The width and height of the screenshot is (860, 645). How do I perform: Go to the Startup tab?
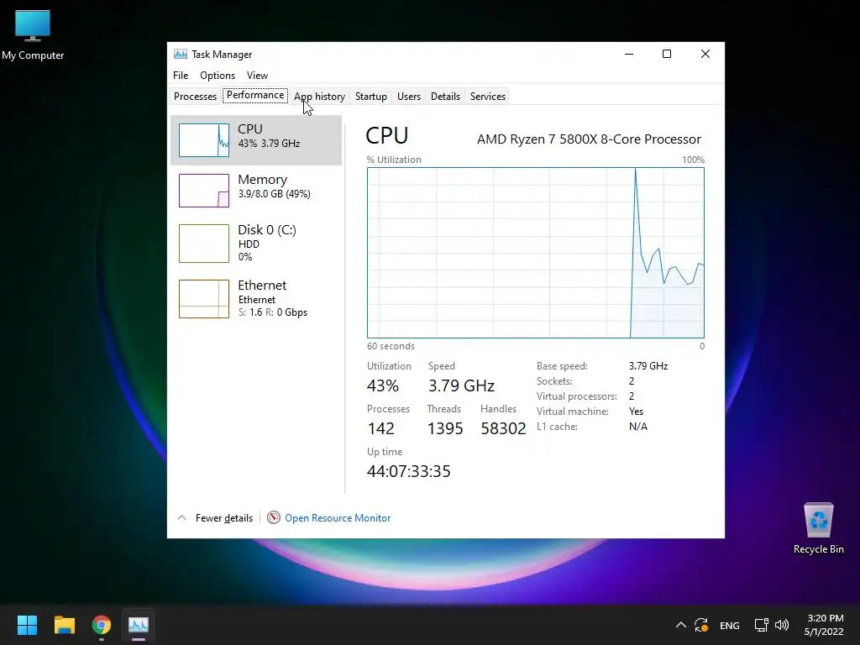(370, 96)
